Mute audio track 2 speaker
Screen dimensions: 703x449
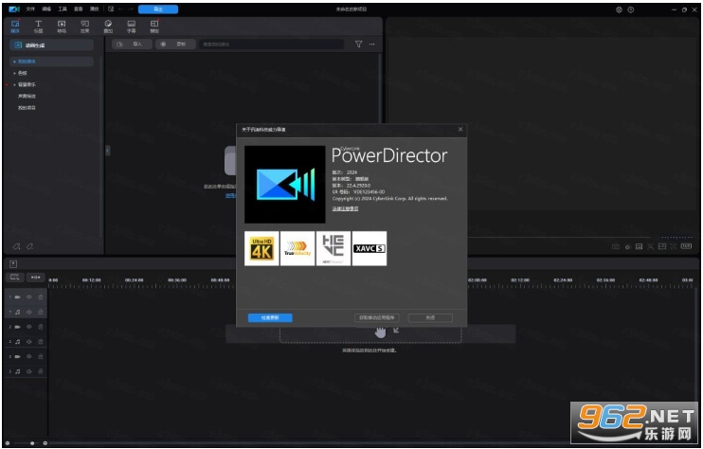29,341
